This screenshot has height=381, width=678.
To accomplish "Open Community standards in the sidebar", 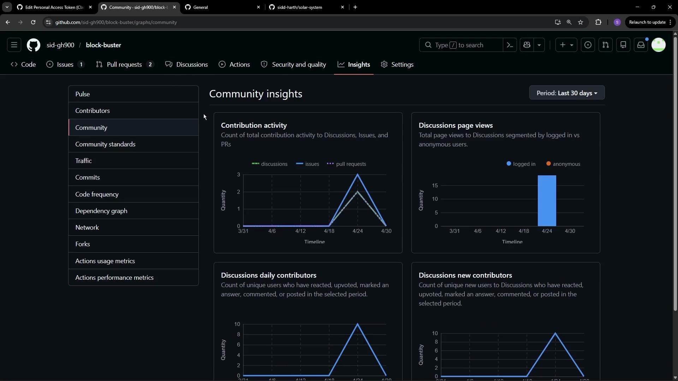I will coord(133,144).
